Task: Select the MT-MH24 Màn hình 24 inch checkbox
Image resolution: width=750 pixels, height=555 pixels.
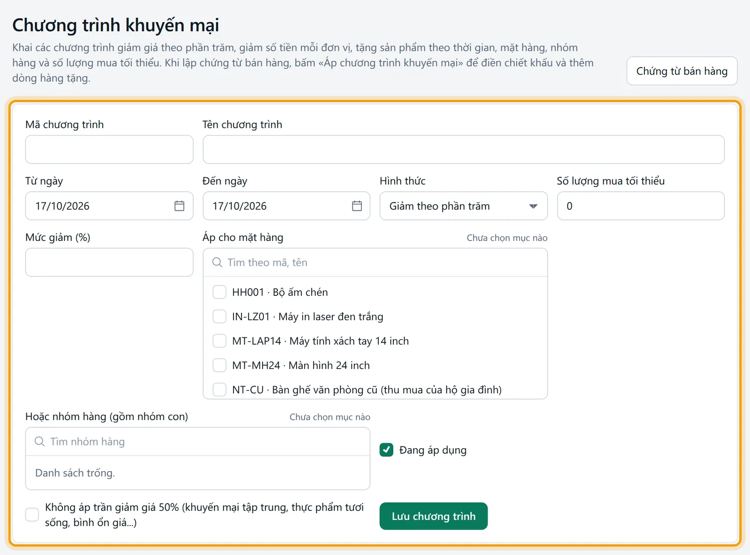Action: click(x=219, y=365)
